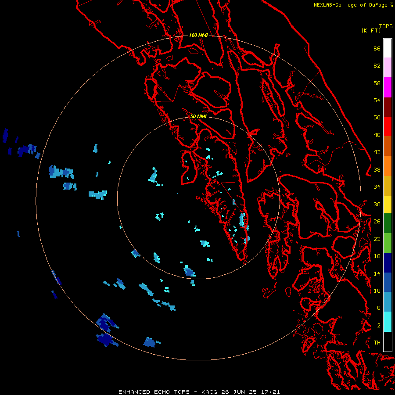Click the legend value '58'
This screenshot has width=395, height=395.
click(377, 83)
